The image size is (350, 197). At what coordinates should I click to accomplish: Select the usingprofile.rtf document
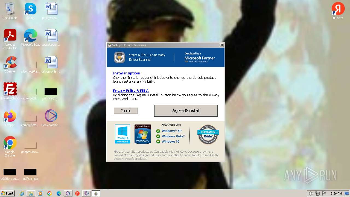[x=51, y=65]
